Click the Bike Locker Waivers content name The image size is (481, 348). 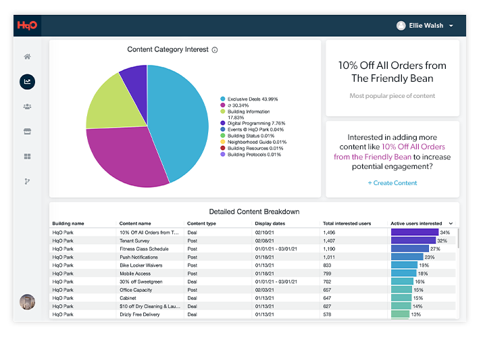coord(141,265)
